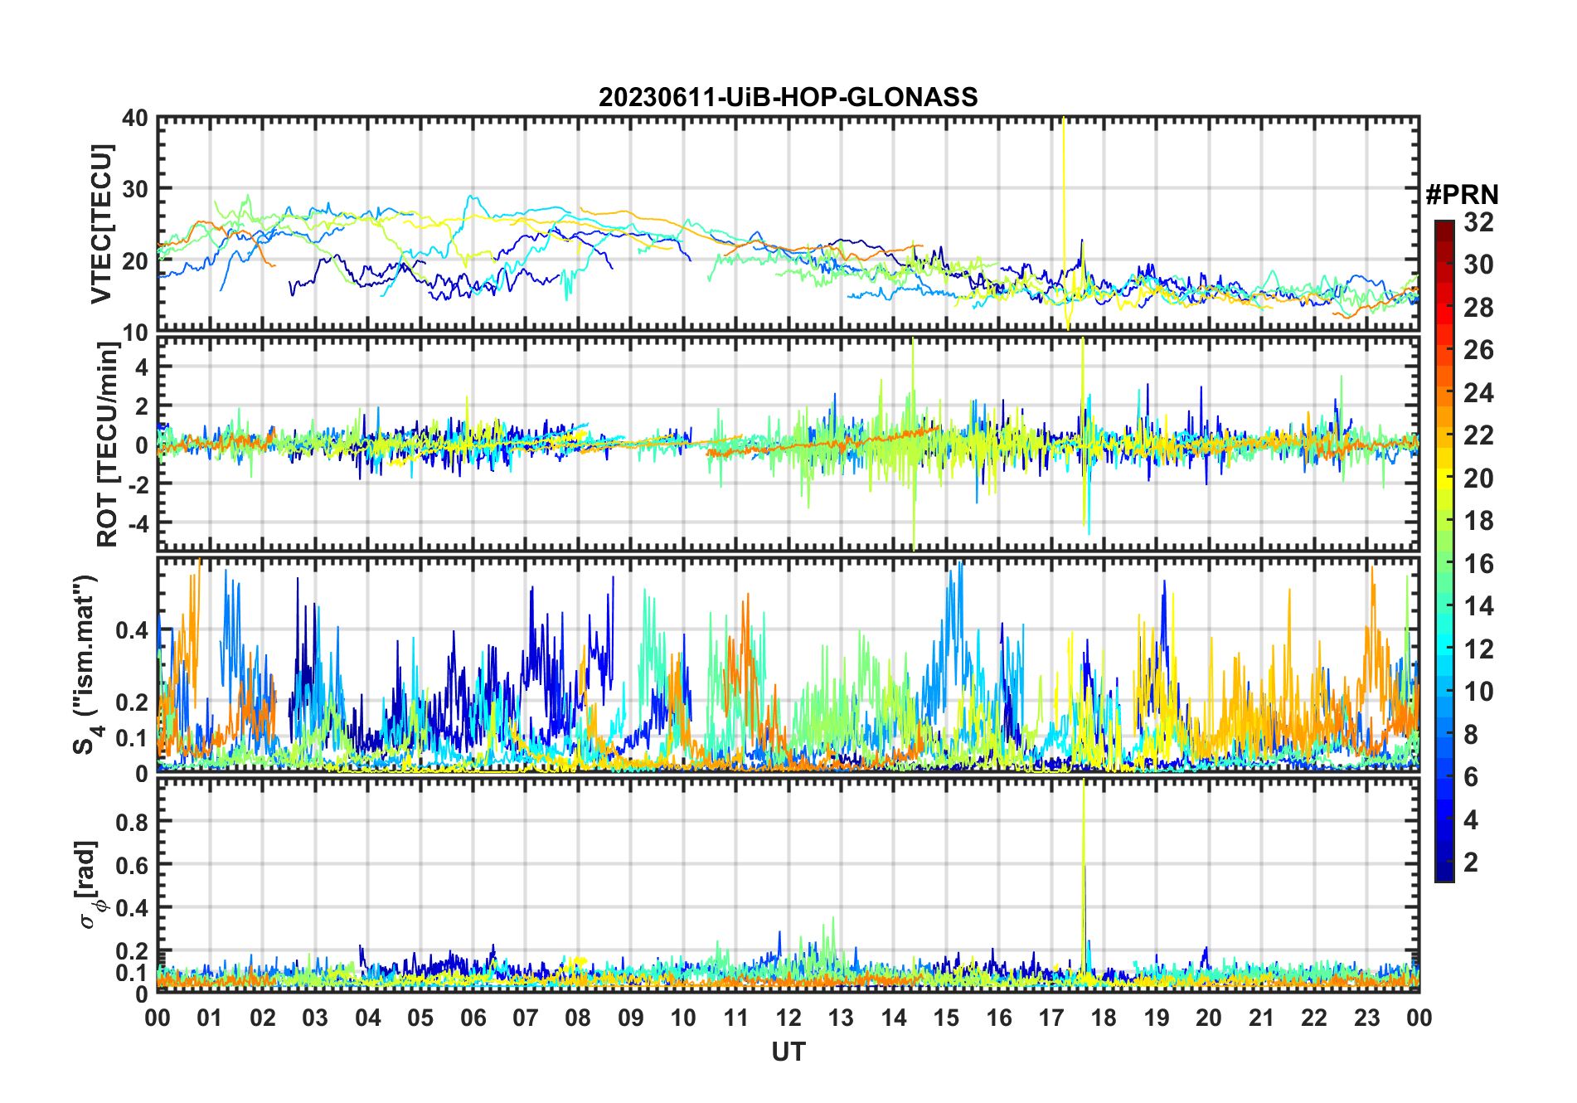The image size is (1577, 1103).
Task: Click the 40 tick label on the VTEC axis
Action: [x=134, y=119]
